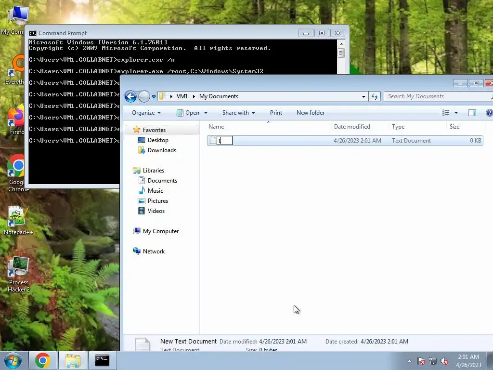This screenshot has height=370, width=493.
Task: Open the Music library
Action: pos(156,191)
